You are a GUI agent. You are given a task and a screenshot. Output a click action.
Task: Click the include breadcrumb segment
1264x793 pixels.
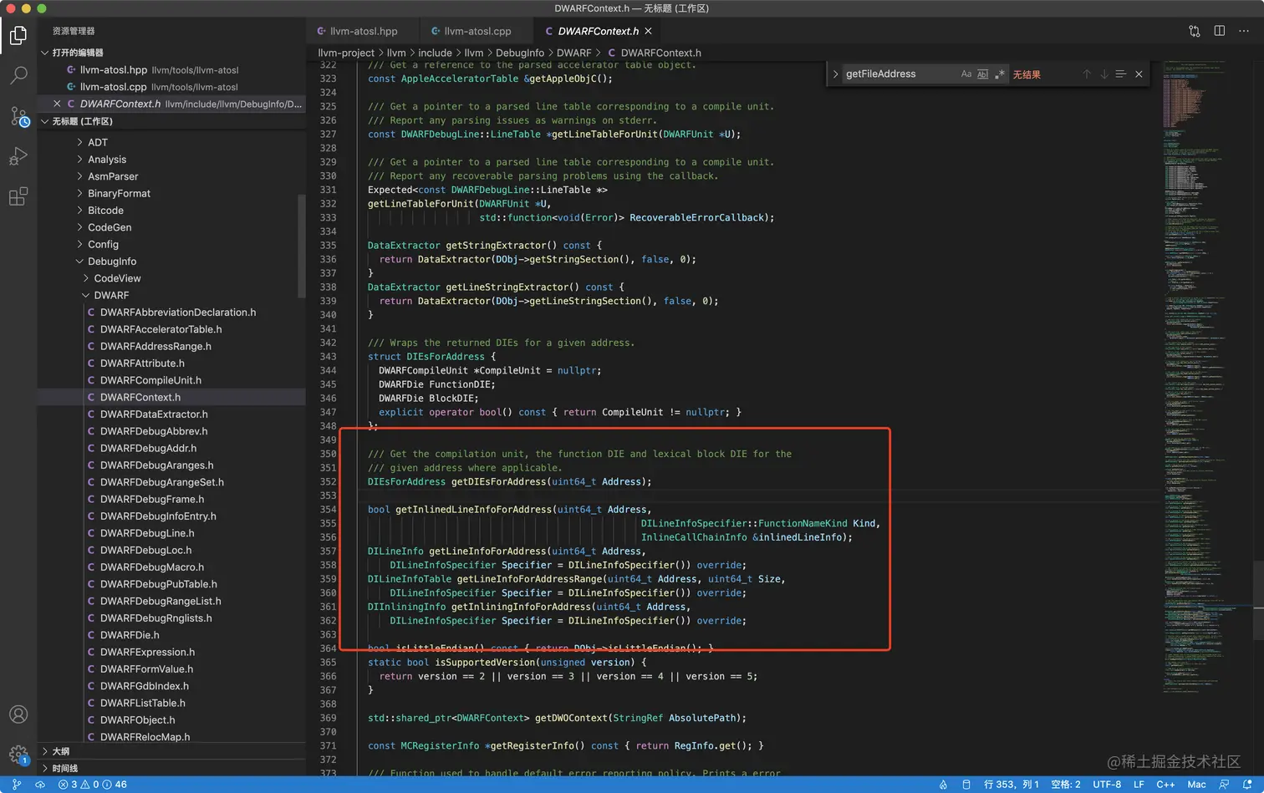[x=435, y=53]
